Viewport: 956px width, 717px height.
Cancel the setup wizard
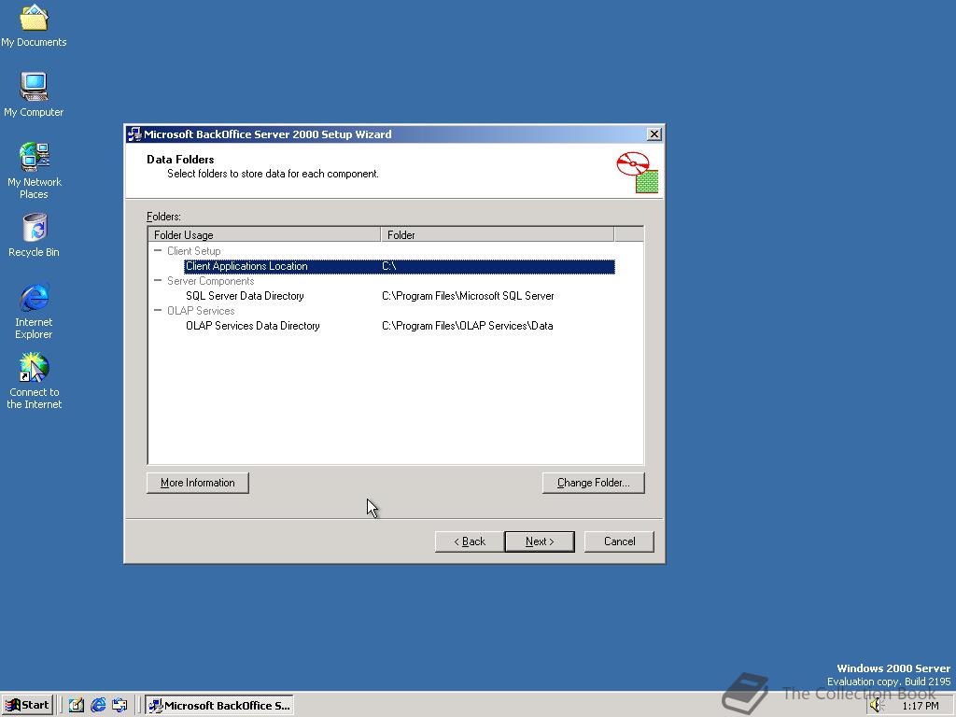click(620, 541)
